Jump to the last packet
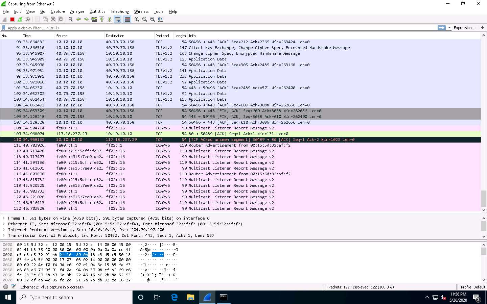Viewport: 487px width, 304px height. point(110,20)
